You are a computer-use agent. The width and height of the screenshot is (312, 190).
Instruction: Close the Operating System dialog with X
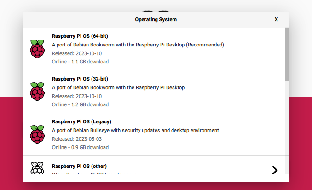click(x=276, y=19)
